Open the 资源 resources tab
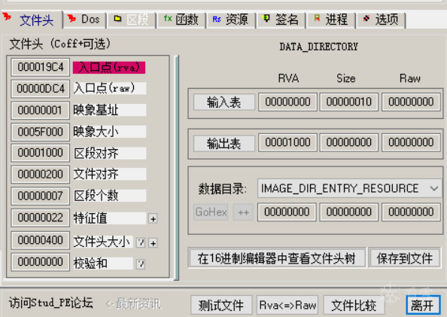 (231, 20)
